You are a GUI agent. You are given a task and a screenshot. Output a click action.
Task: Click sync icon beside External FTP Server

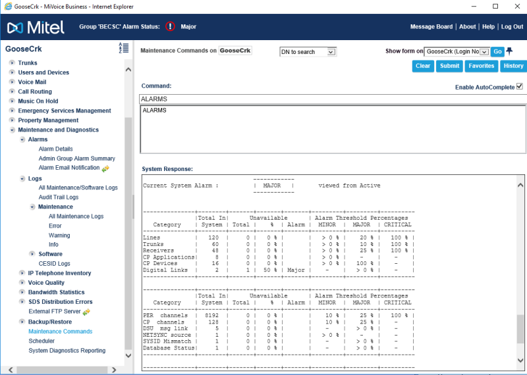point(86,312)
